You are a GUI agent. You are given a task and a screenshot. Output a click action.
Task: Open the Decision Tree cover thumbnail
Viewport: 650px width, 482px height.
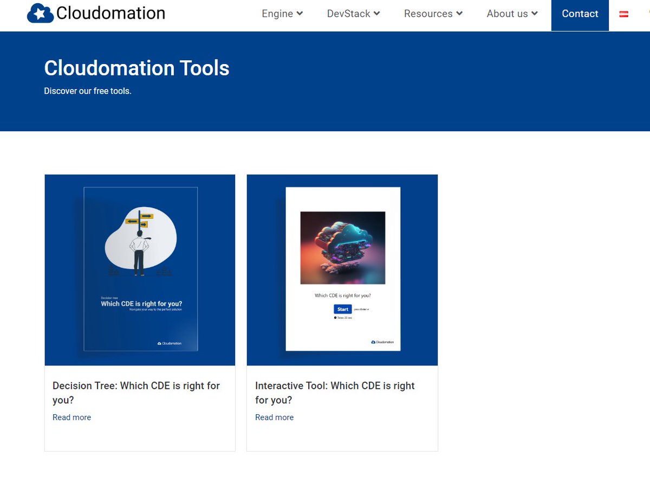tap(140, 270)
